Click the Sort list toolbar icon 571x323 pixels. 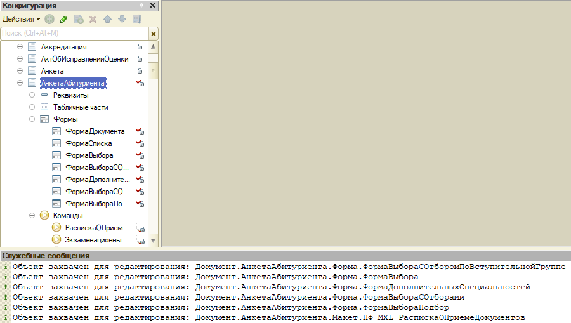tap(137, 19)
